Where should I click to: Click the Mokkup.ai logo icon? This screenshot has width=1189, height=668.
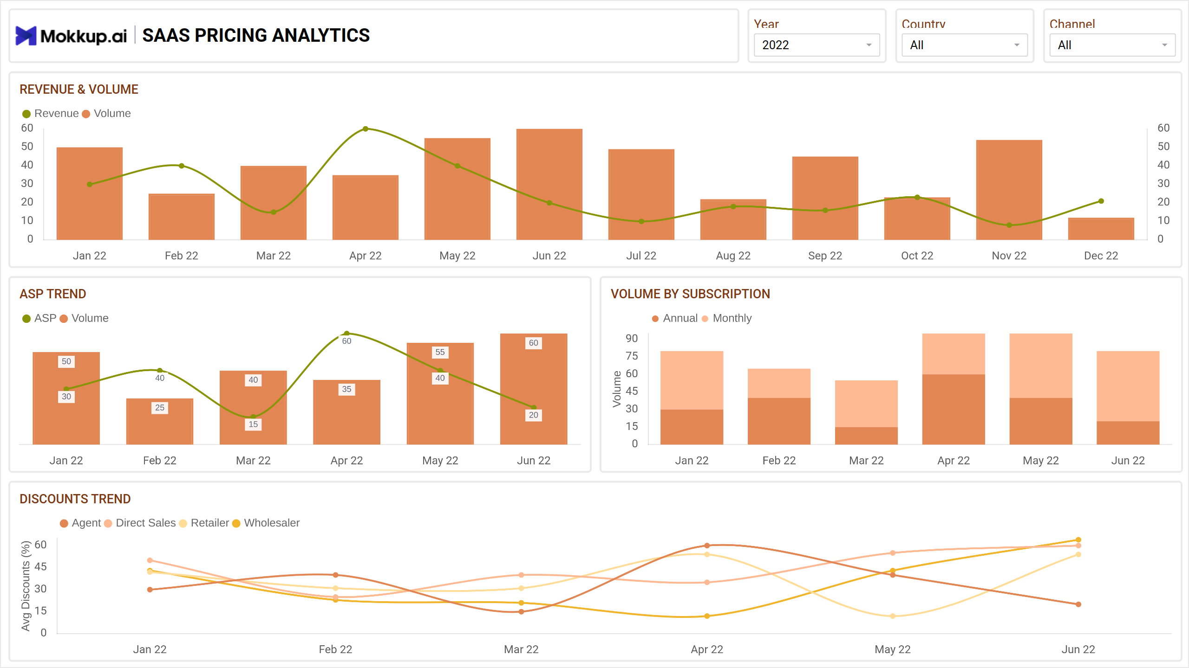(26, 36)
